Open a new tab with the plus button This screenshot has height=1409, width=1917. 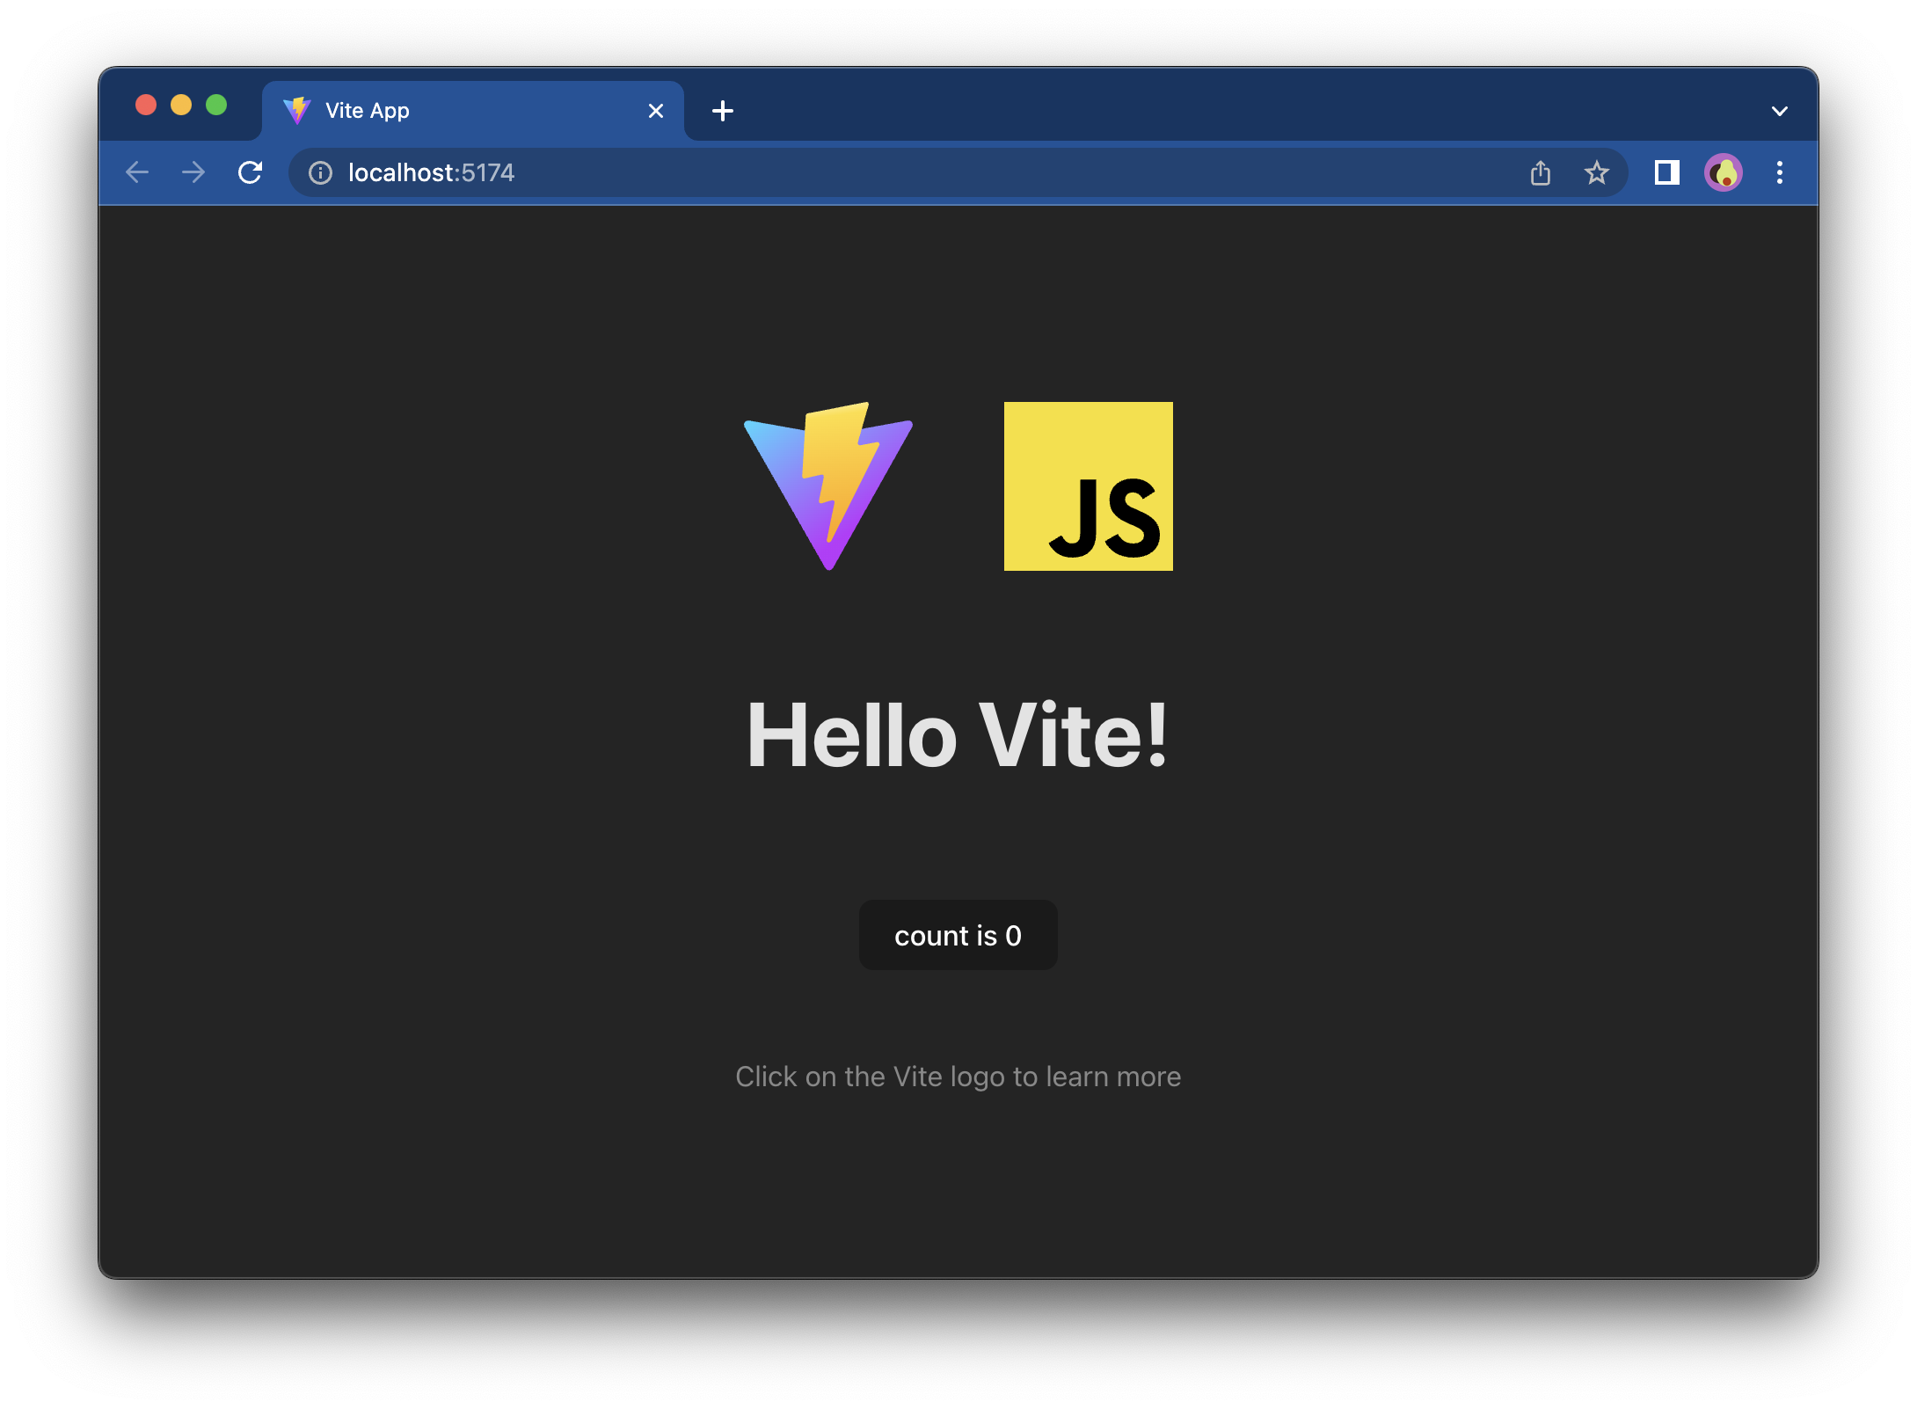tap(723, 111)
